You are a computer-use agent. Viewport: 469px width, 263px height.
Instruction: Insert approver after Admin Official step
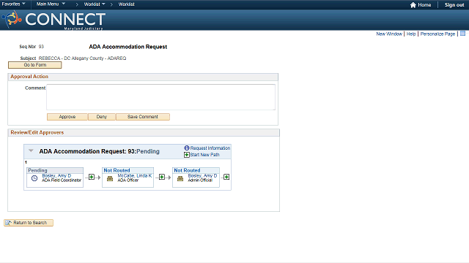coord(226,177)
